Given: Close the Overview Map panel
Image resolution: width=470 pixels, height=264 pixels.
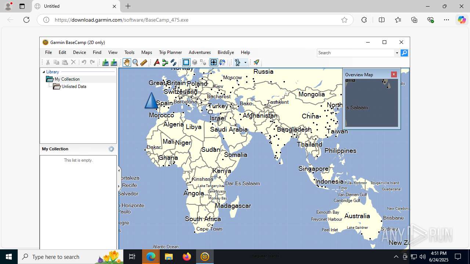Looking at the screenshot, I should point(394,74).
